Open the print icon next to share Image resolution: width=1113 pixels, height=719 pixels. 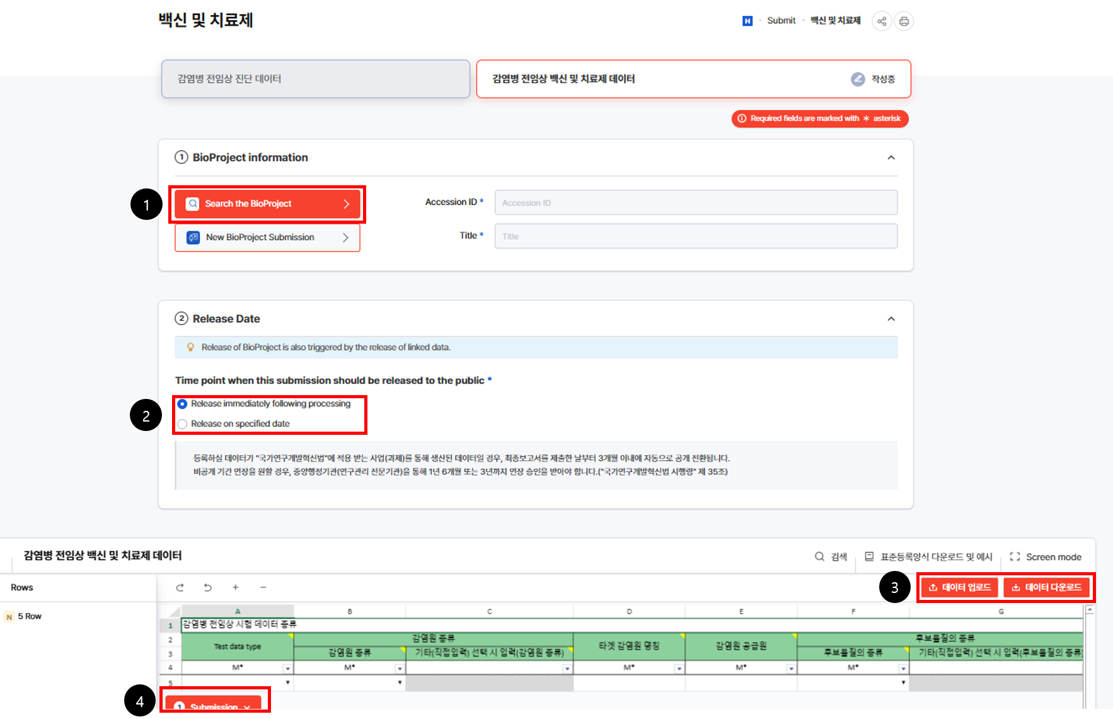tap(904, 21)
